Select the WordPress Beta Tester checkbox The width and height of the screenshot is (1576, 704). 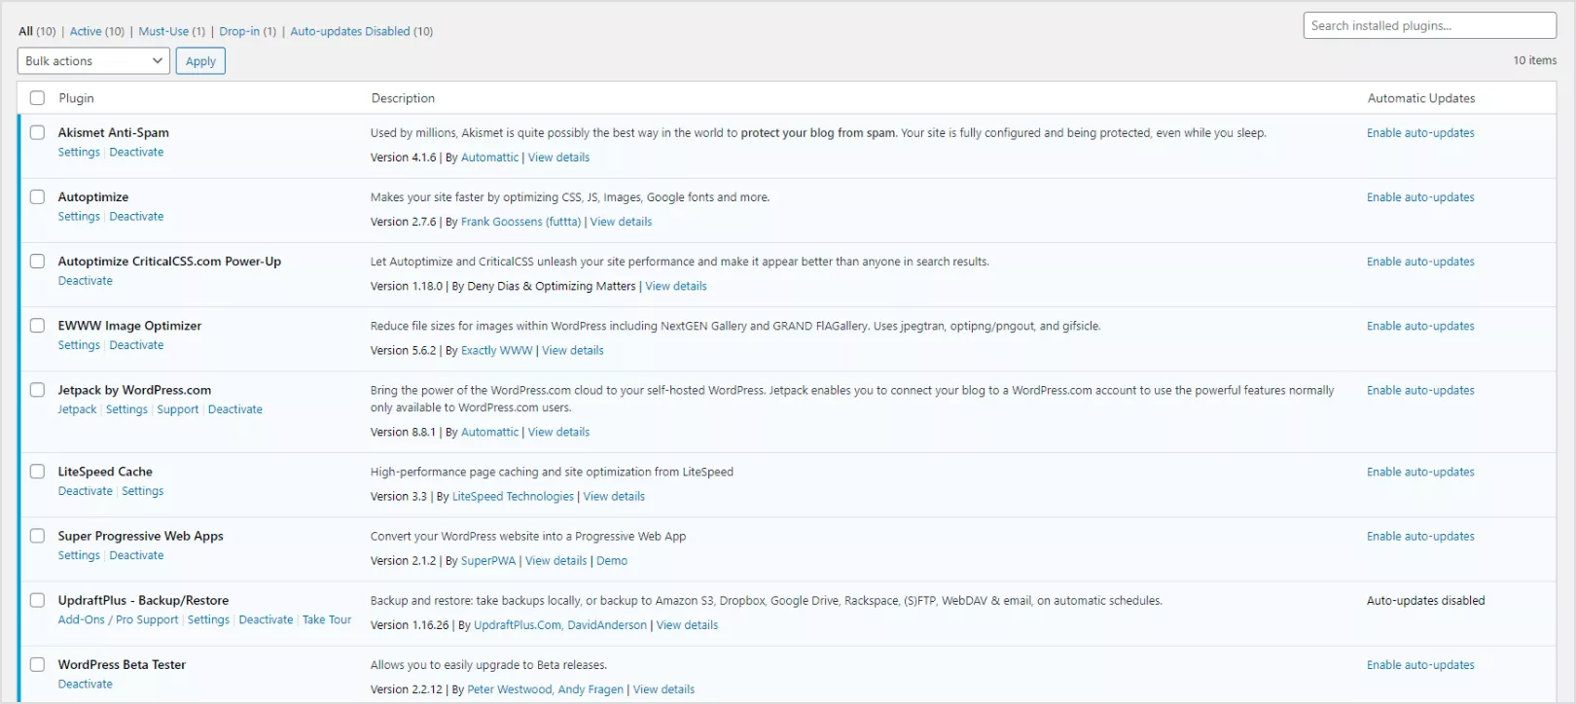[37, 664]
